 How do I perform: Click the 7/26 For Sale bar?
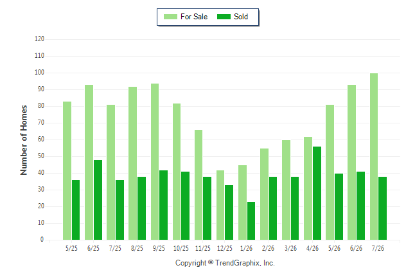pos(374,157)
